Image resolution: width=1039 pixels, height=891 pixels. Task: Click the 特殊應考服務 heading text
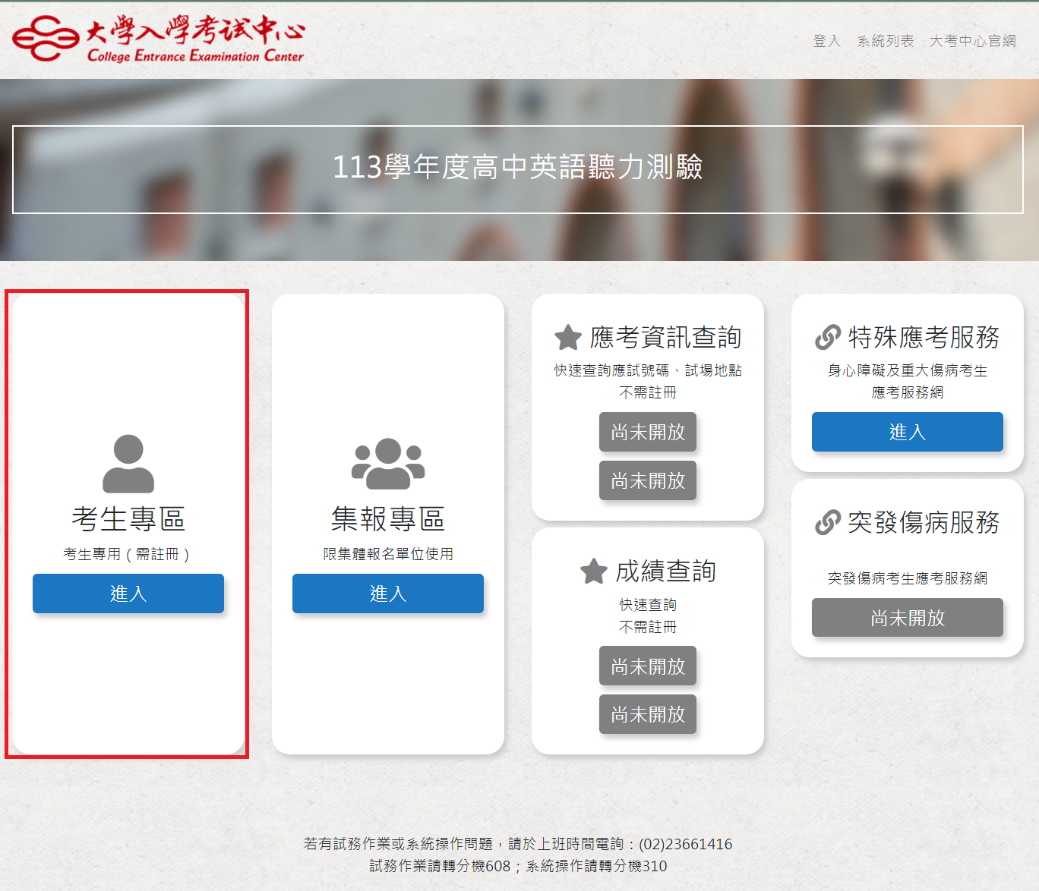click(924, 337)
